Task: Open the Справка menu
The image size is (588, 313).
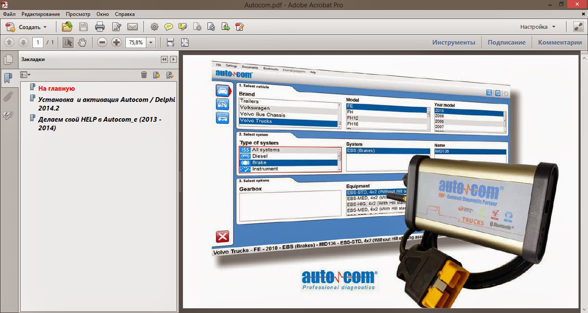Action: tap(125, 14)
